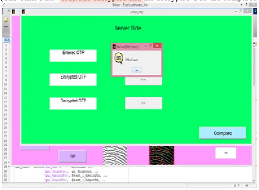Screen dimensions: 259x190
Task: Close the comp_otp window
Action: click(x=248, y=11)
